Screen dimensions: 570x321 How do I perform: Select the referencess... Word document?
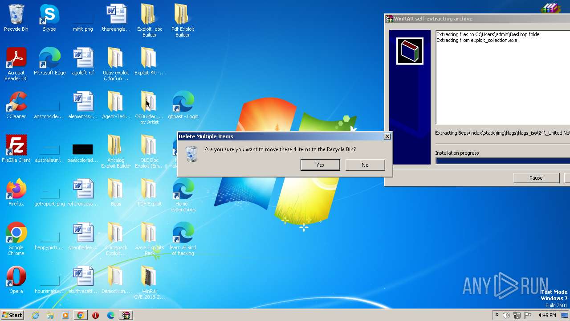pyautogui.click(x=83, y=193)
